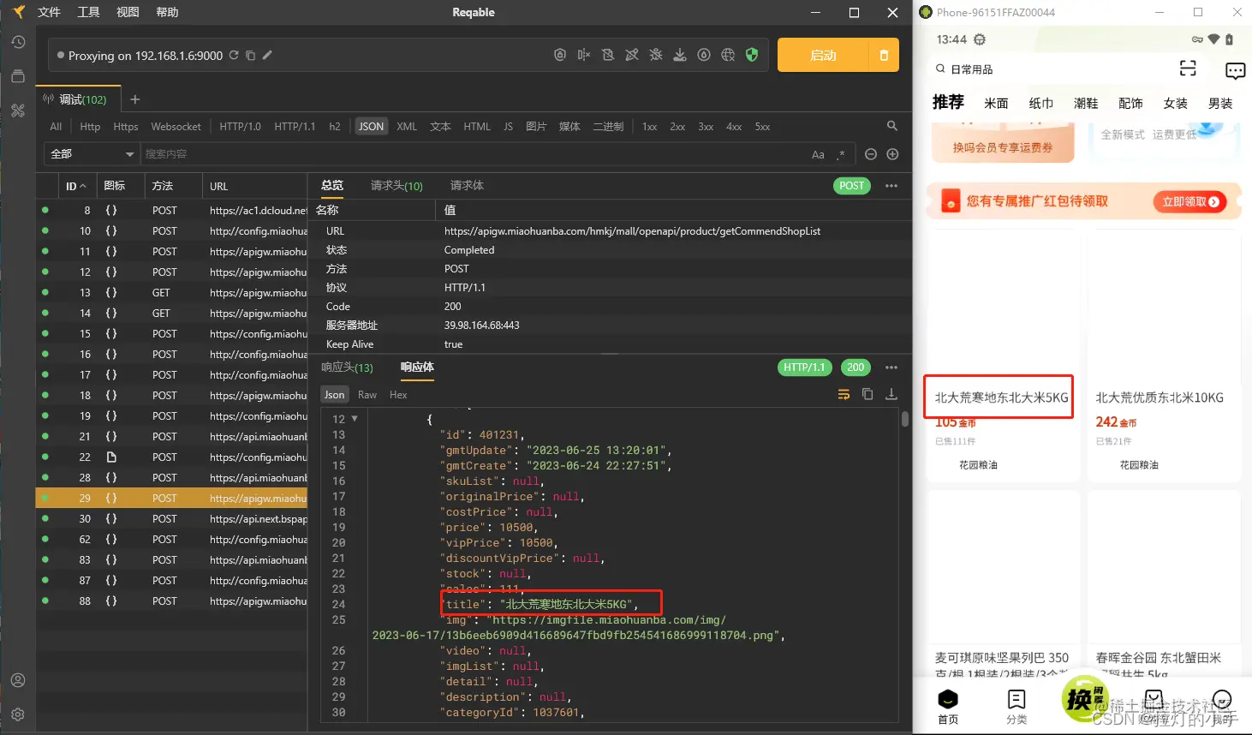Copy the proxy address with the copy icon
Screen dimensions: 1252x735
coord(251,55)
